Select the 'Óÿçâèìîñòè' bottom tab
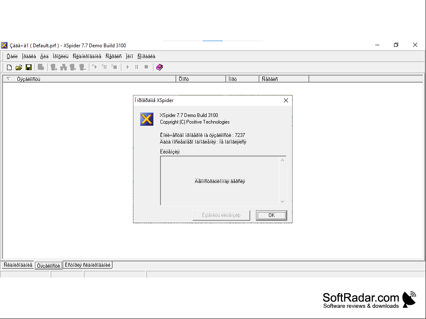The image size is (426, 319). pos(49,265)
